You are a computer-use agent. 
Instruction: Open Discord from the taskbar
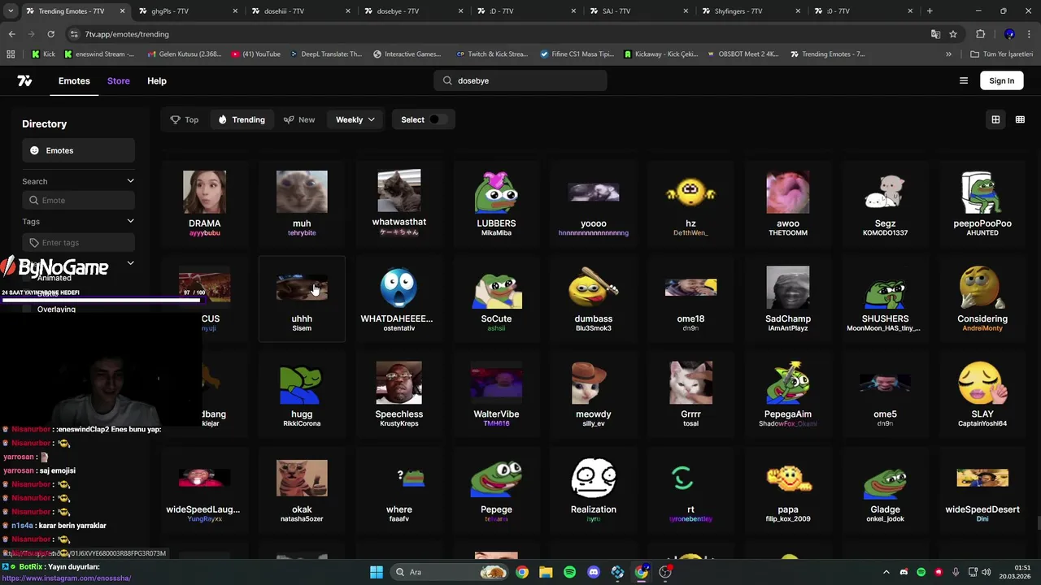click(594, 572)
